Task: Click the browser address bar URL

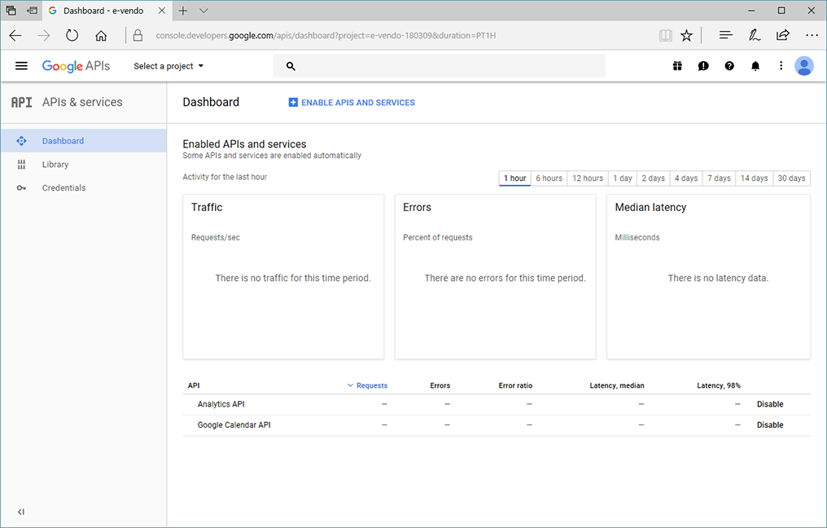Action: (326, 35)
